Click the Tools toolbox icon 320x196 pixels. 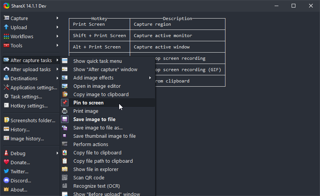click(x=6, y=45)
